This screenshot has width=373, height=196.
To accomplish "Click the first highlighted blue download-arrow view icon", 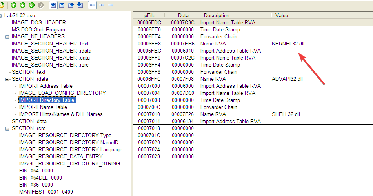I will point(53,5).
